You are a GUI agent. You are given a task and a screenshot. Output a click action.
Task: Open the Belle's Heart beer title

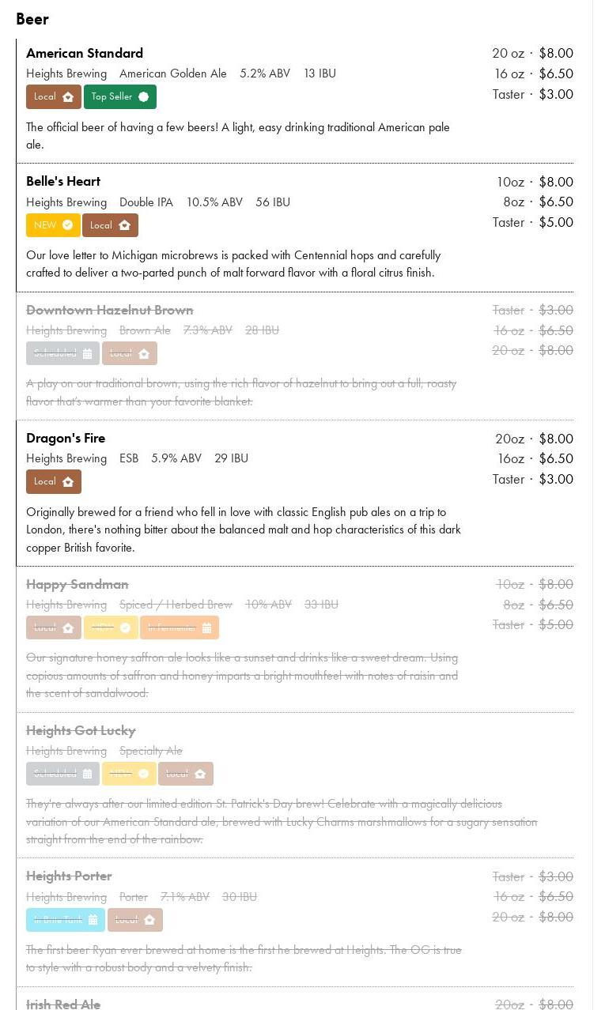(63, 181)
